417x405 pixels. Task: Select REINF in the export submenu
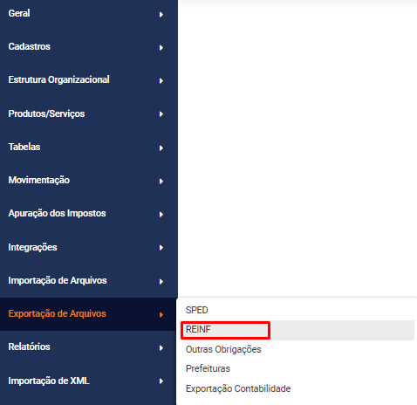[297, 330]
